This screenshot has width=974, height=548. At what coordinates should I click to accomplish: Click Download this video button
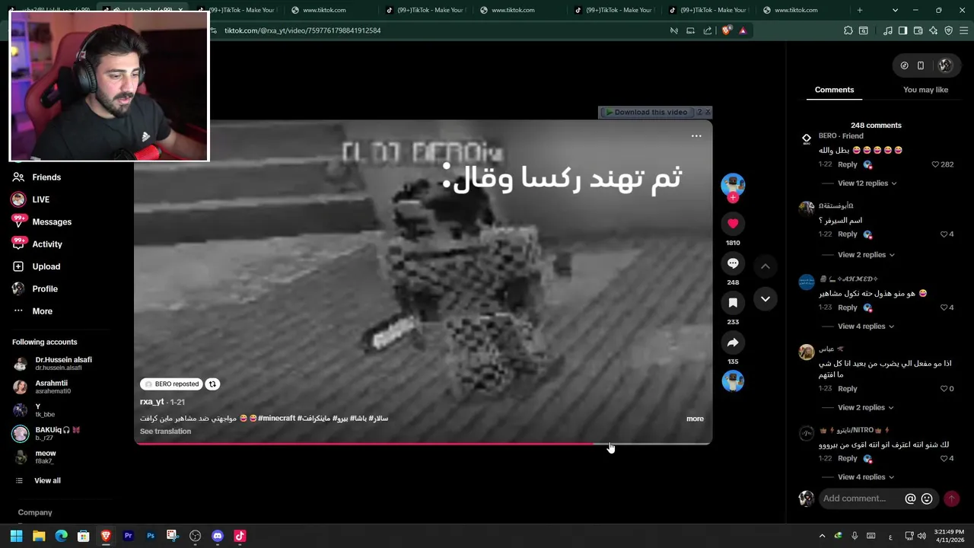point(648,112)
